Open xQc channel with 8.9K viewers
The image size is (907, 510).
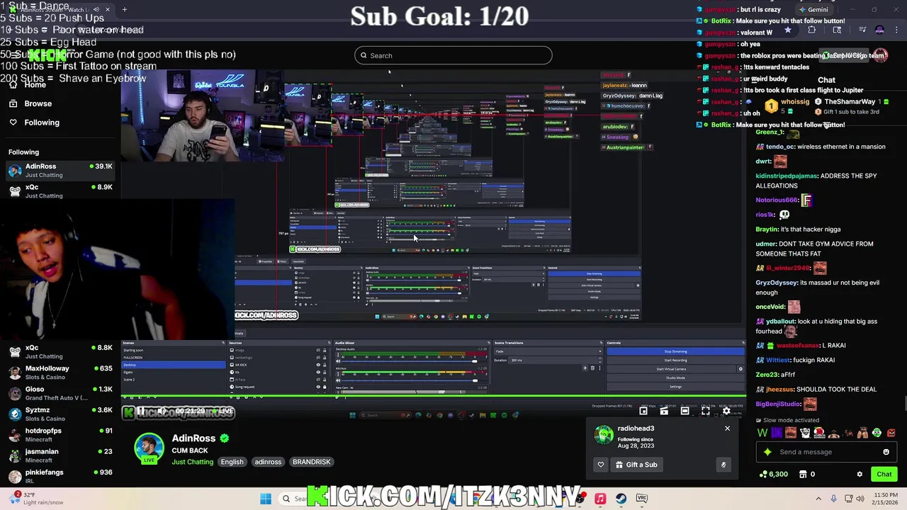point(60,191)
